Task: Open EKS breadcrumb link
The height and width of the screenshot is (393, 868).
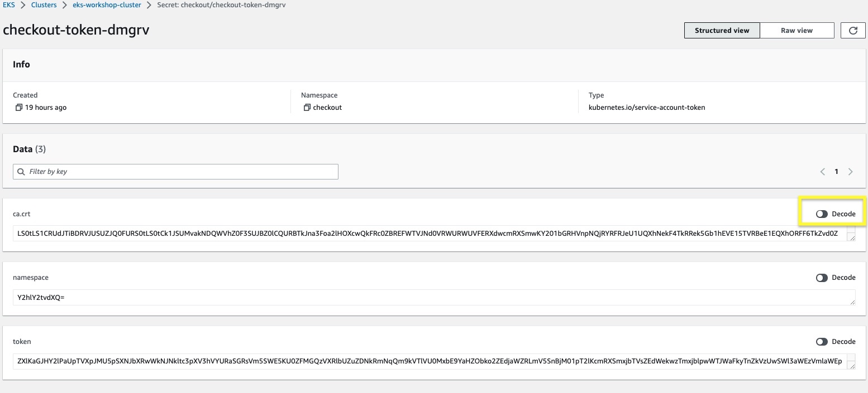Action: pyautogui.click(x=9, y=5)
